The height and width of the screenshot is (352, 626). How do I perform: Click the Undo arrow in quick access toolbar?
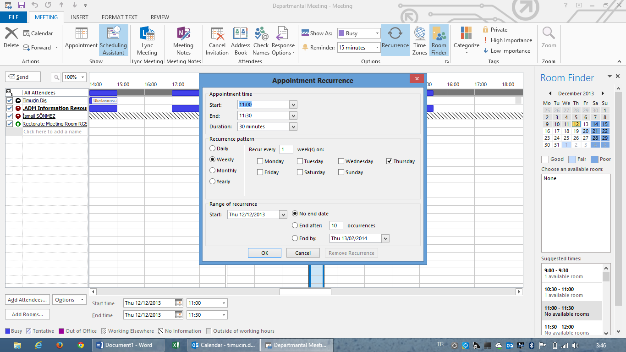35,5
